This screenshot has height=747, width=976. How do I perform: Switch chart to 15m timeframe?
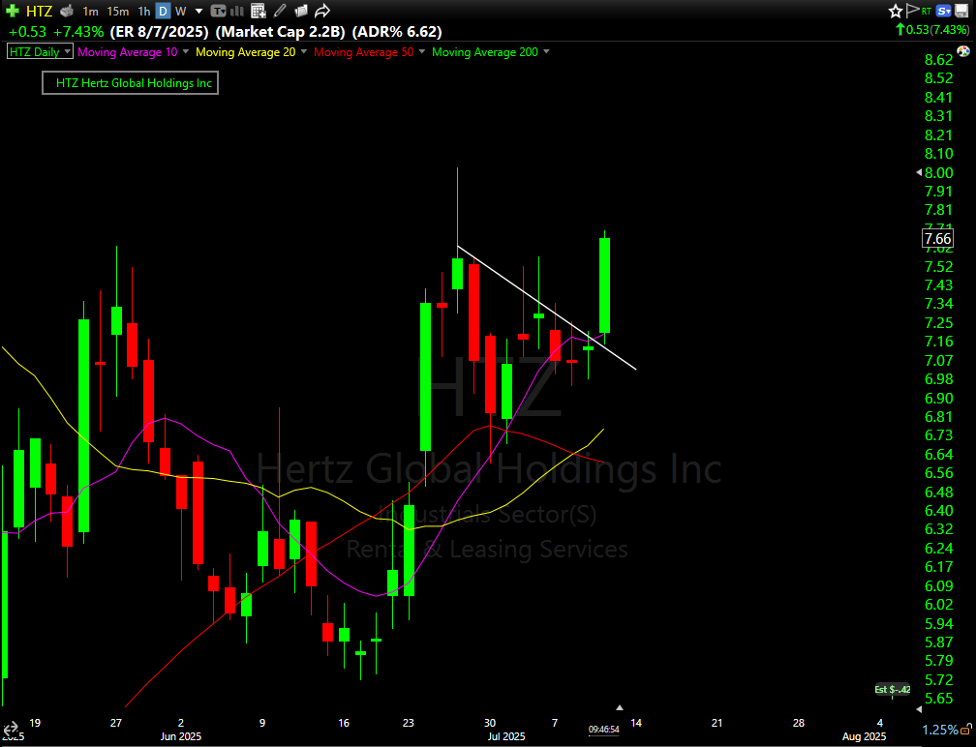[x=118, y=12]
